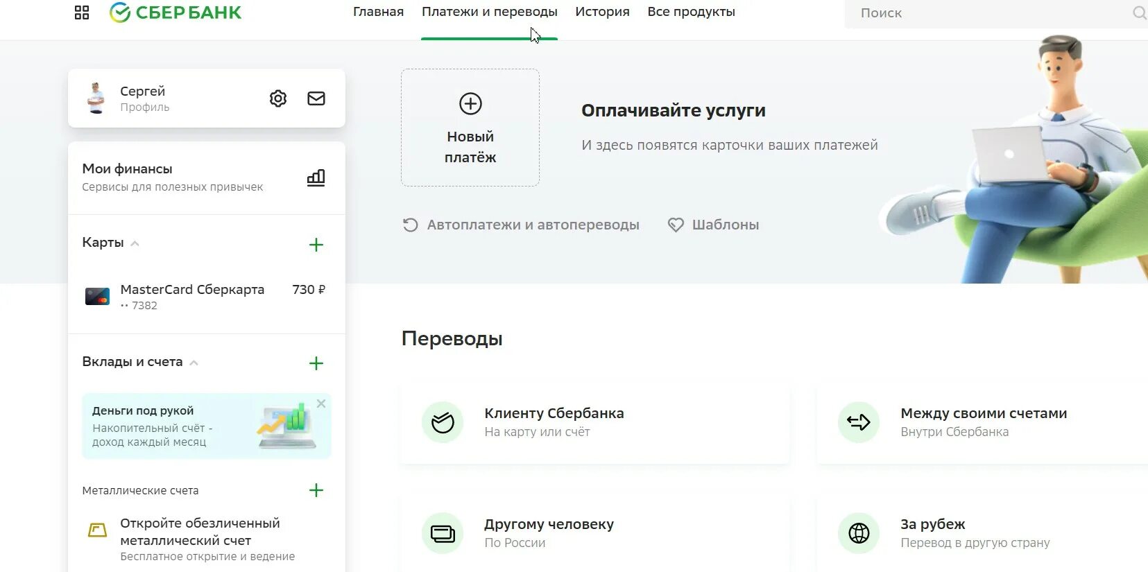Go to the Главная tab

tap(378, 12)
